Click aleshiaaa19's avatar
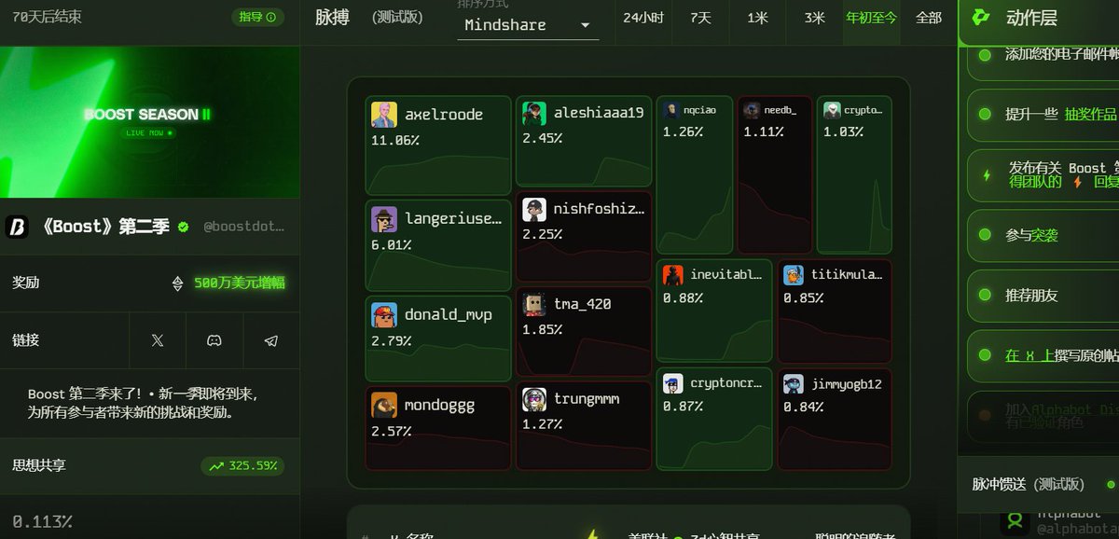This screenshot has width=1119, height=539. click(534, 113)
